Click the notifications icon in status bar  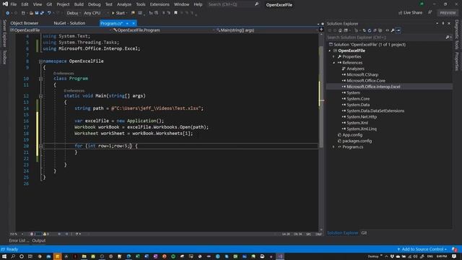click(x=454, y=249)
